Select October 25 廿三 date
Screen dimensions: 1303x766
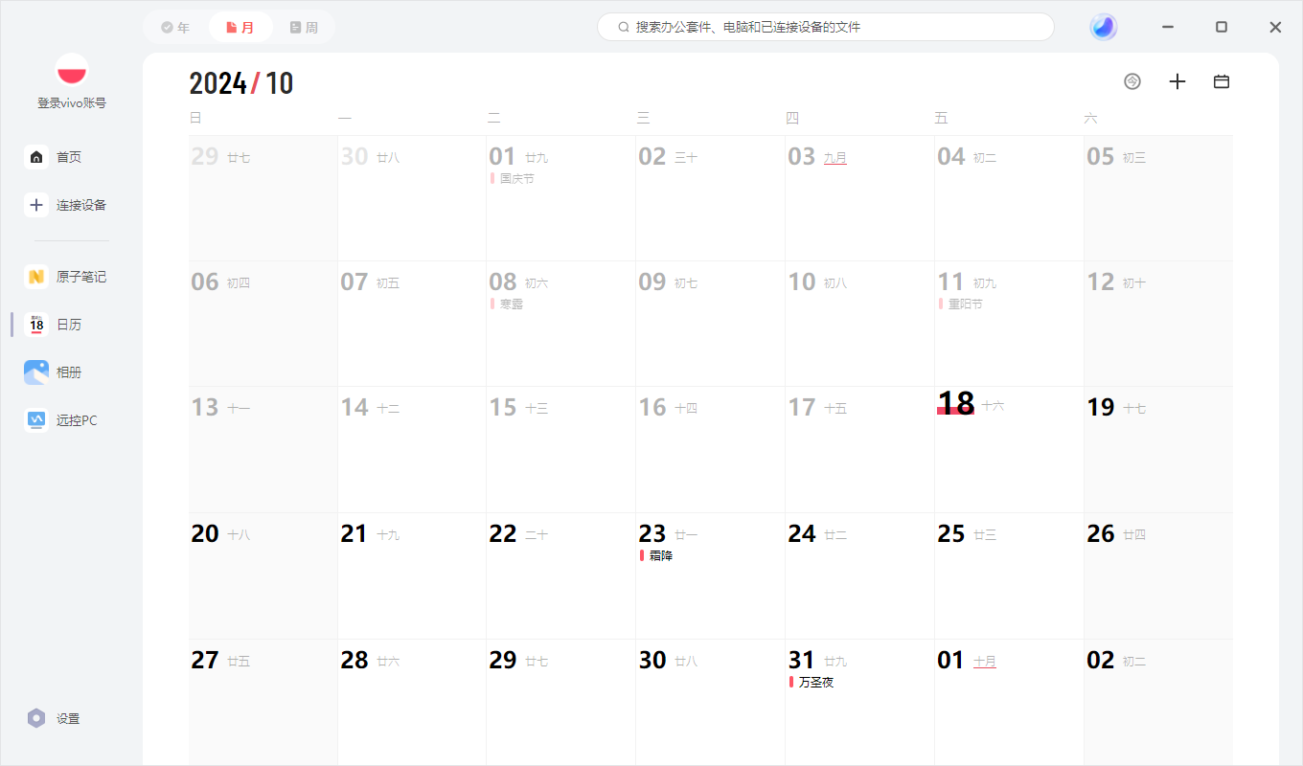[x=1009, y=575]
